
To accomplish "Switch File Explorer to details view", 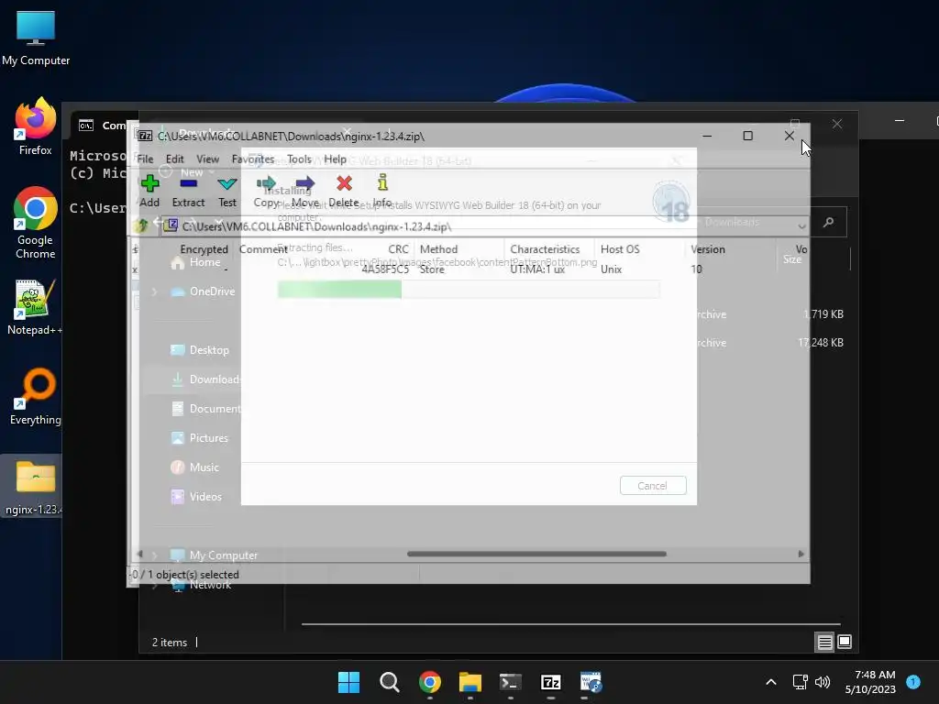I will coord(824,643).
